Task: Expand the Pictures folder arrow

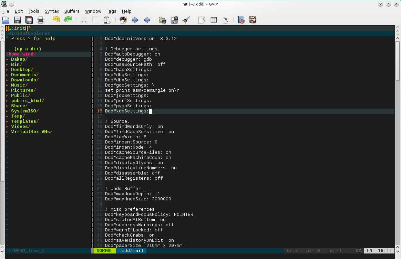Action: point(7,90)
